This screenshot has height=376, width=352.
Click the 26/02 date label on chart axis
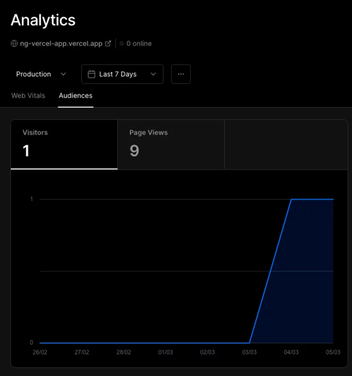pos(40,352)
